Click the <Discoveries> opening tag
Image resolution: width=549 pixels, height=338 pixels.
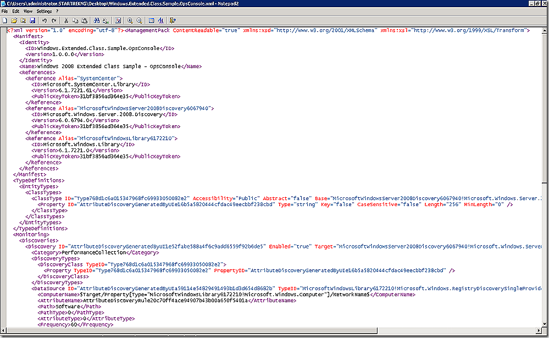coord(38,240)
